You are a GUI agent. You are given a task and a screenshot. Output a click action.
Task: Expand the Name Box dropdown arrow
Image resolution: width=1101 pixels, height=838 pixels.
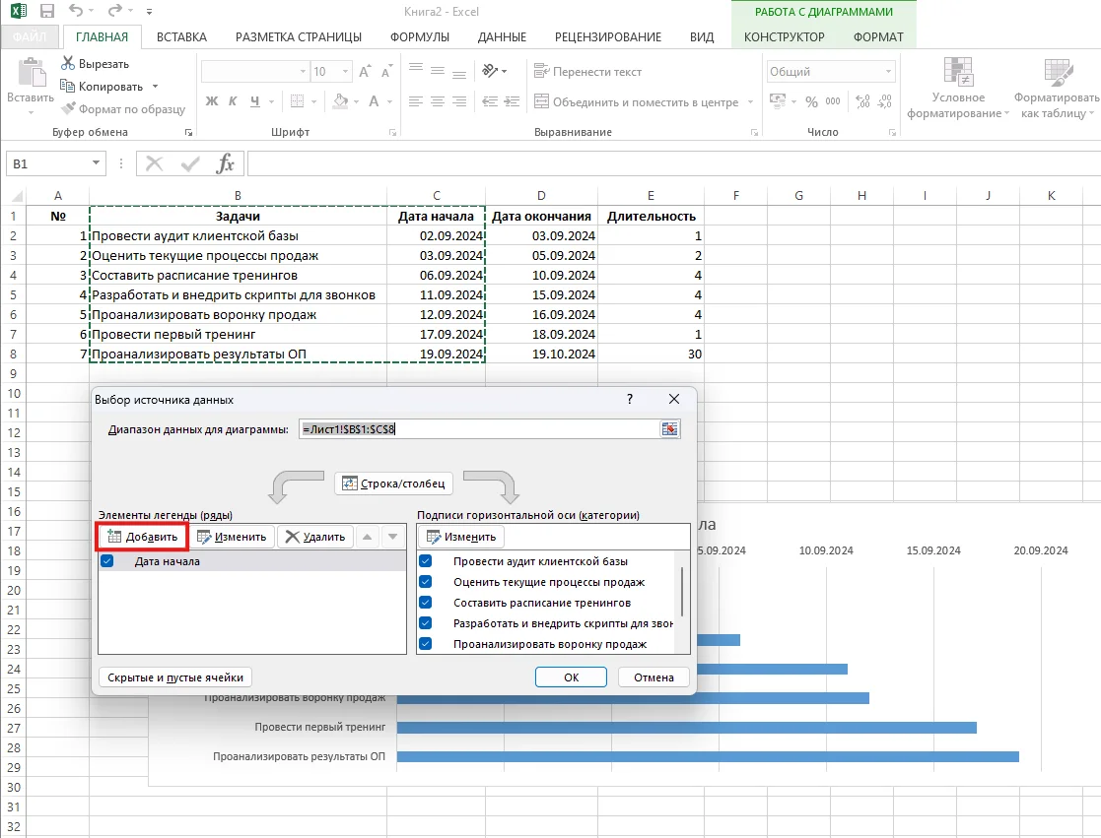96,163
